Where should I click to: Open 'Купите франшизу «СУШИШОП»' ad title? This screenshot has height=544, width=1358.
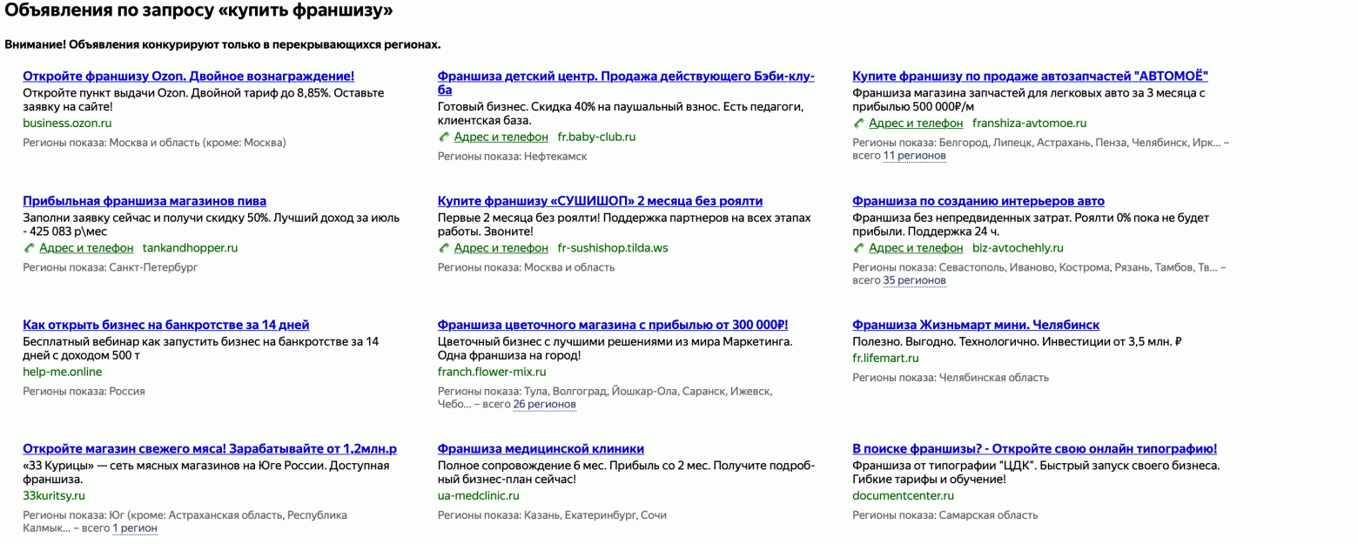[x=600, y=201]
